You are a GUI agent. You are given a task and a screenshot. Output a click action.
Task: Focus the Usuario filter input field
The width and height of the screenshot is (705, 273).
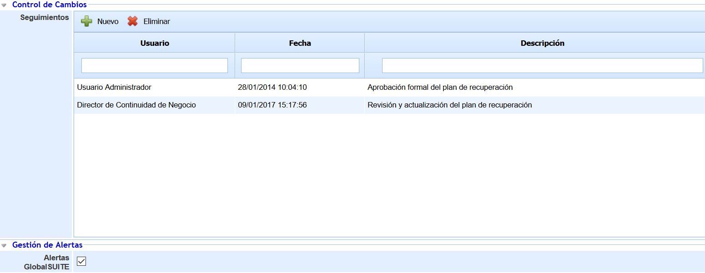[155, 65]
